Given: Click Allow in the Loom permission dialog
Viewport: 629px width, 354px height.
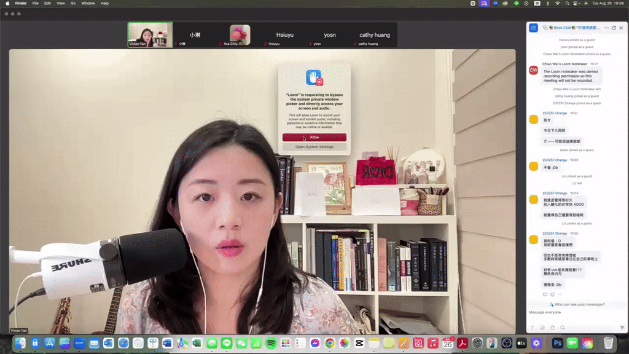Looking at the screenshot, I should [x=314, y=138].
